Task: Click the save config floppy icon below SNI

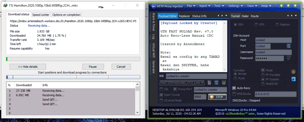Action: (x=216, y=83)
